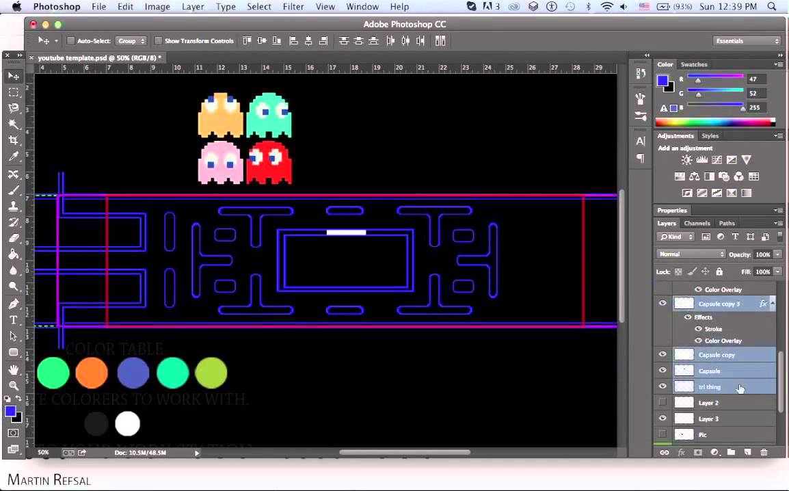This screenshot has width=789, height=491.
Task: Toggle Quick Mask mode icon
Action: [x=14, y=433]
